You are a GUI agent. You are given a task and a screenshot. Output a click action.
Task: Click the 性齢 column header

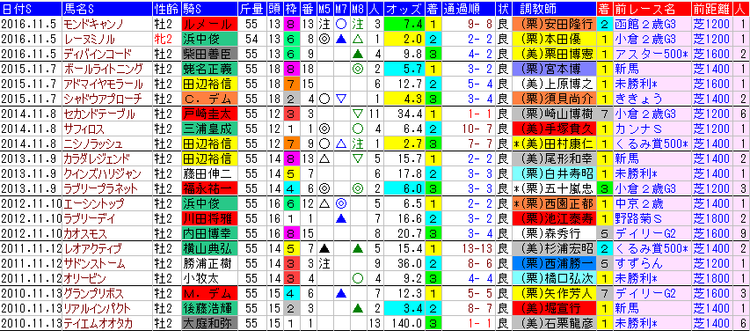point(166,9)
